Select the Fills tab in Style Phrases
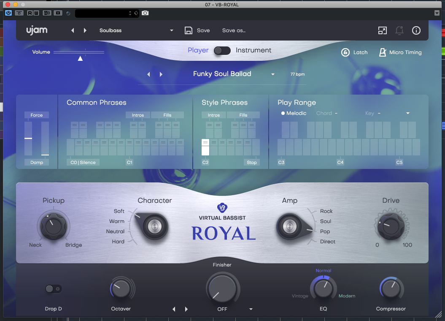Image resolution: width=445 pixels, height=321 pixels. (x=243, y=115)
